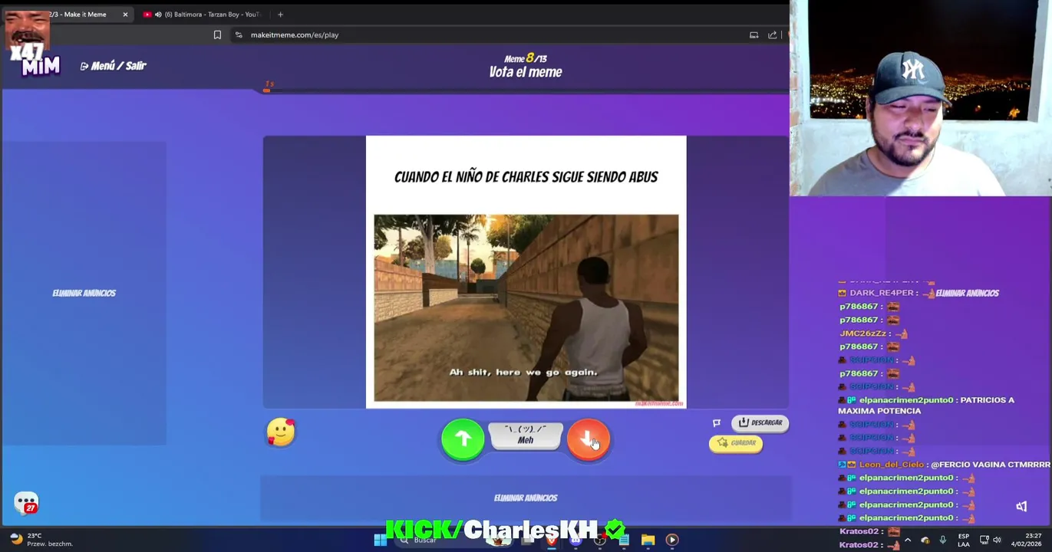Click the Vota el meme heading
Image resolution: width=1052 pixels, height=552 pixels.
coord(526,72)
